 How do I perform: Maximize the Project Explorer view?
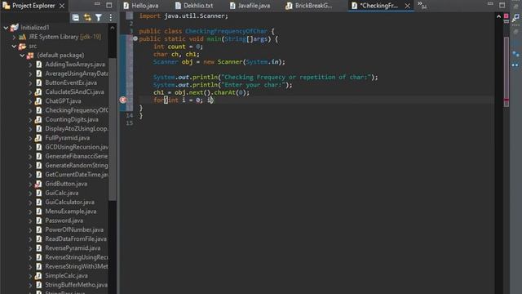(x=108, y=5)
